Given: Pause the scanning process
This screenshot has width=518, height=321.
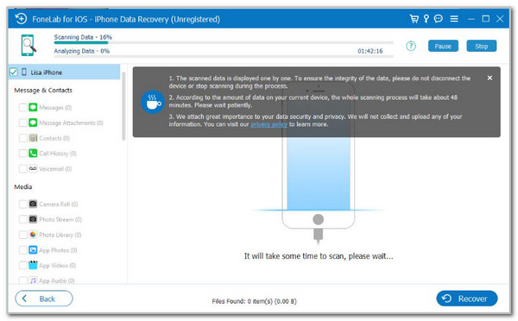Looking at the screenshot, I should coord(443,46).
